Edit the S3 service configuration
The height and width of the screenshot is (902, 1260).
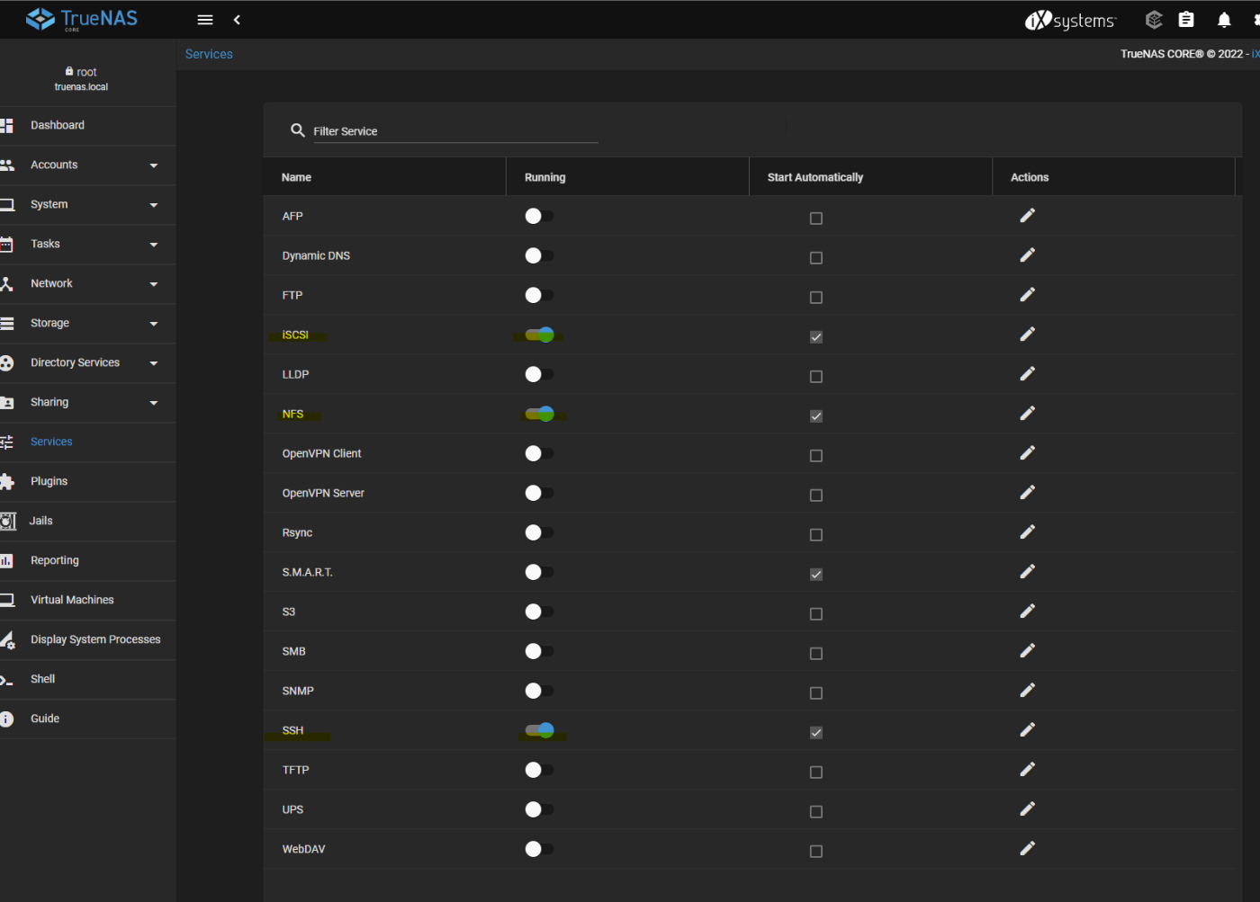1028,612
